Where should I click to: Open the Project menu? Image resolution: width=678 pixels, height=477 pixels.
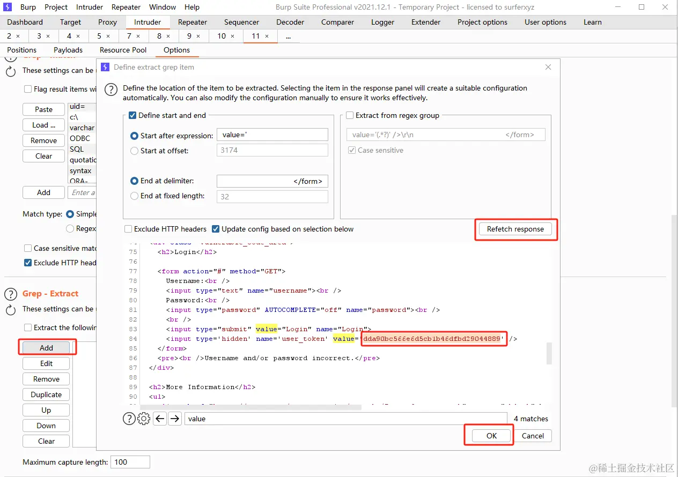tap(56, 7)
